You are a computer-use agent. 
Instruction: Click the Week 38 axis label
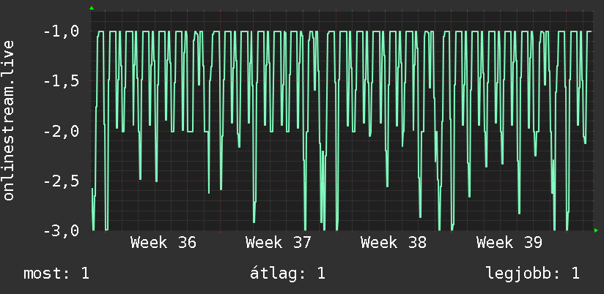click(x=394, y=243)
